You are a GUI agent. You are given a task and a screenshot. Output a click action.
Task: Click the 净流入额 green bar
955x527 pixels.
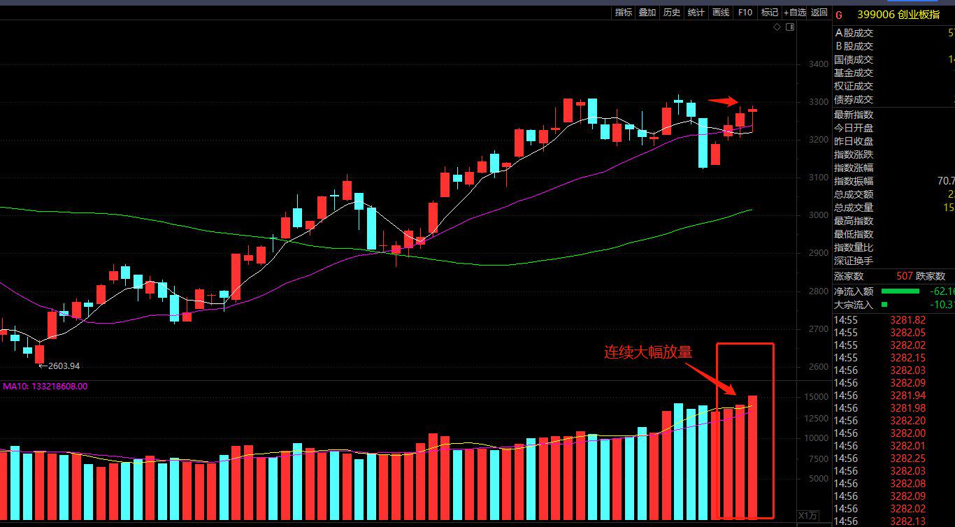point(900,291)
